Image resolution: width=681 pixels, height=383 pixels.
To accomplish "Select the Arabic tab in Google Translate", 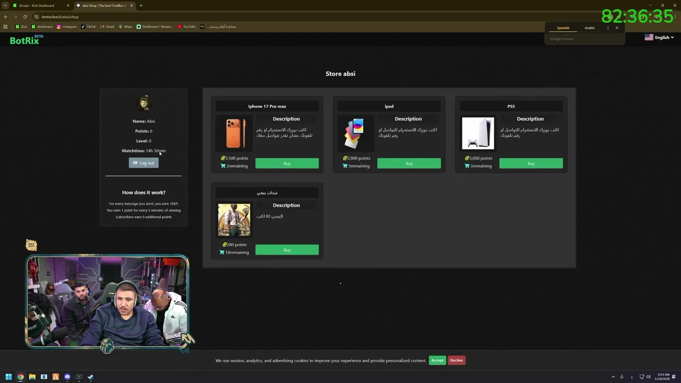I will coord(589,28).
